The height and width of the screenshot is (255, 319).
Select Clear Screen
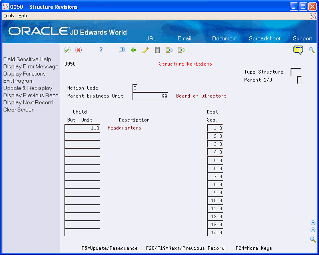[19, 110]
